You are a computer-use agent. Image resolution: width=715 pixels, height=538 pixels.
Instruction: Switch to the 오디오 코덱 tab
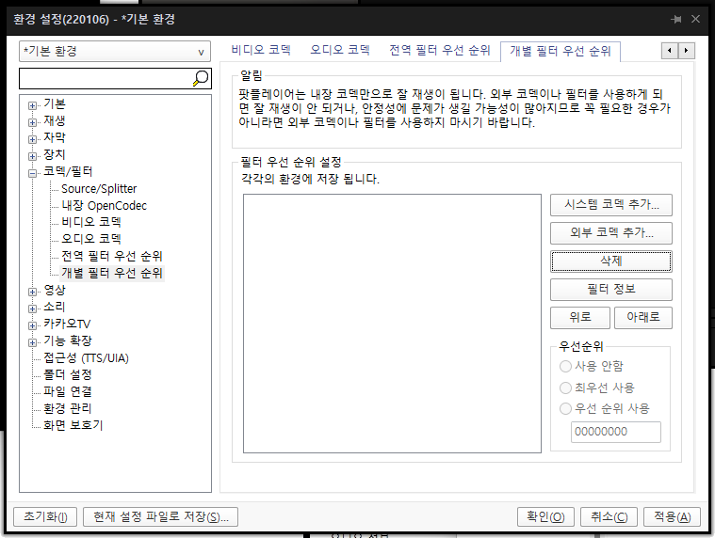tap(340, 50)
